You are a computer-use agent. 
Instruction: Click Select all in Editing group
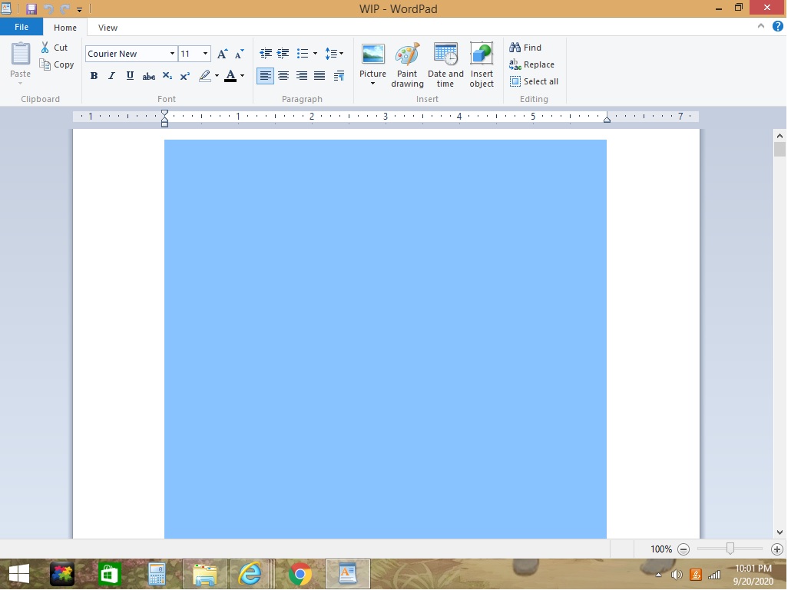tap(534, 82)
